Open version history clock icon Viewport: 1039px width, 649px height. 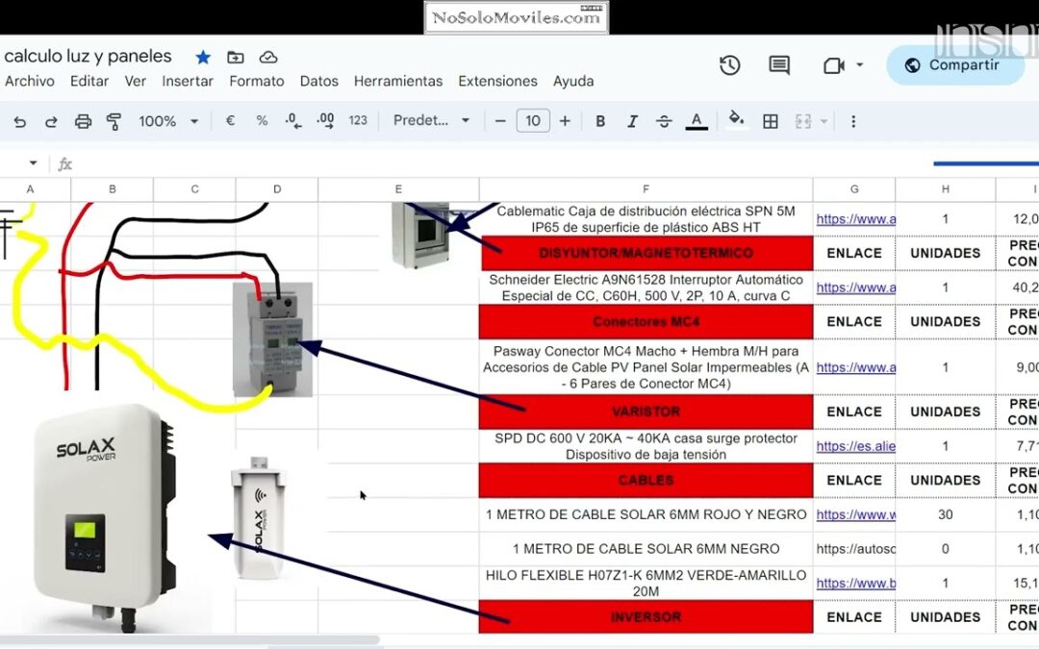(729, 65)
